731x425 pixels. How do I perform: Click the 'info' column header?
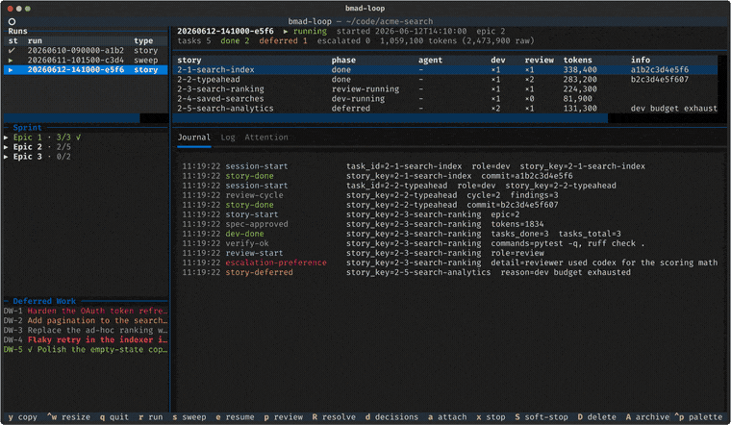641,61
